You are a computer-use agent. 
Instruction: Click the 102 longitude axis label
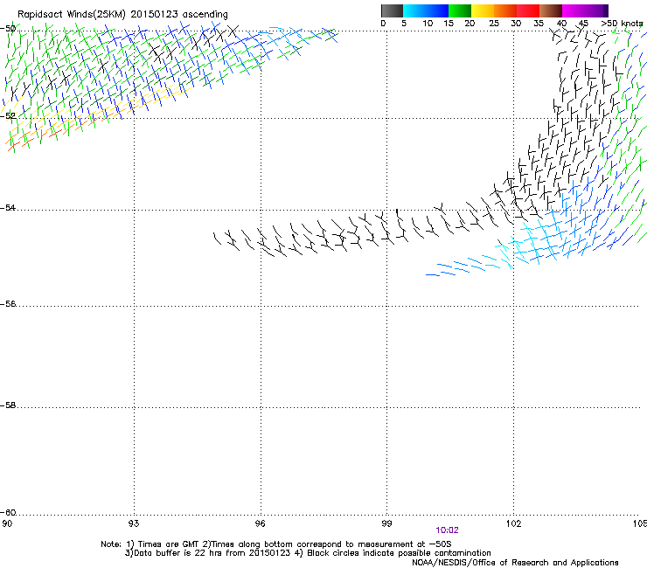coord(513,523)
